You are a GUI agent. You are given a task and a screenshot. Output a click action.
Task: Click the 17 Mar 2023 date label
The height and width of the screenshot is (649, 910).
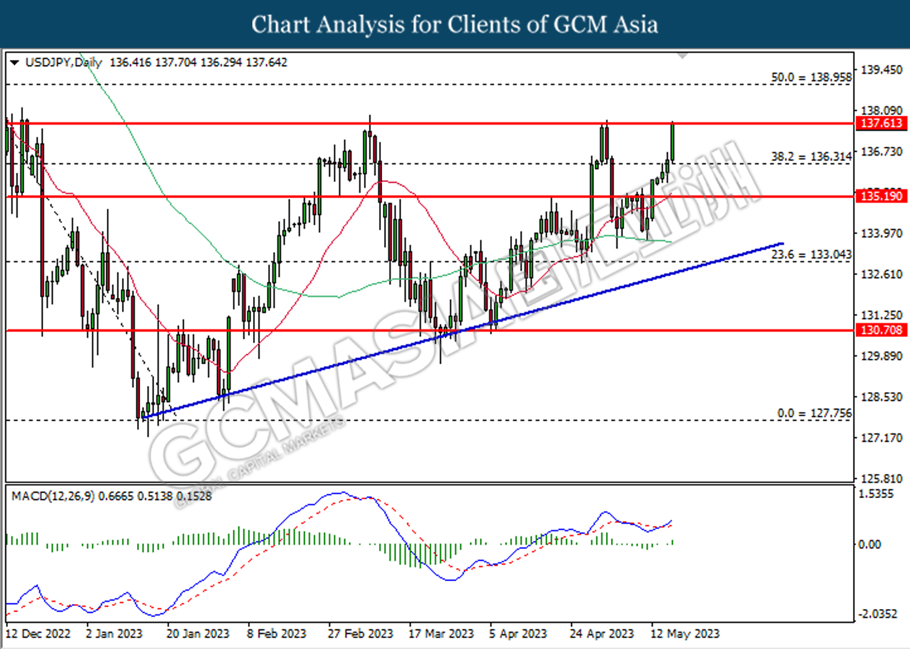441,634
